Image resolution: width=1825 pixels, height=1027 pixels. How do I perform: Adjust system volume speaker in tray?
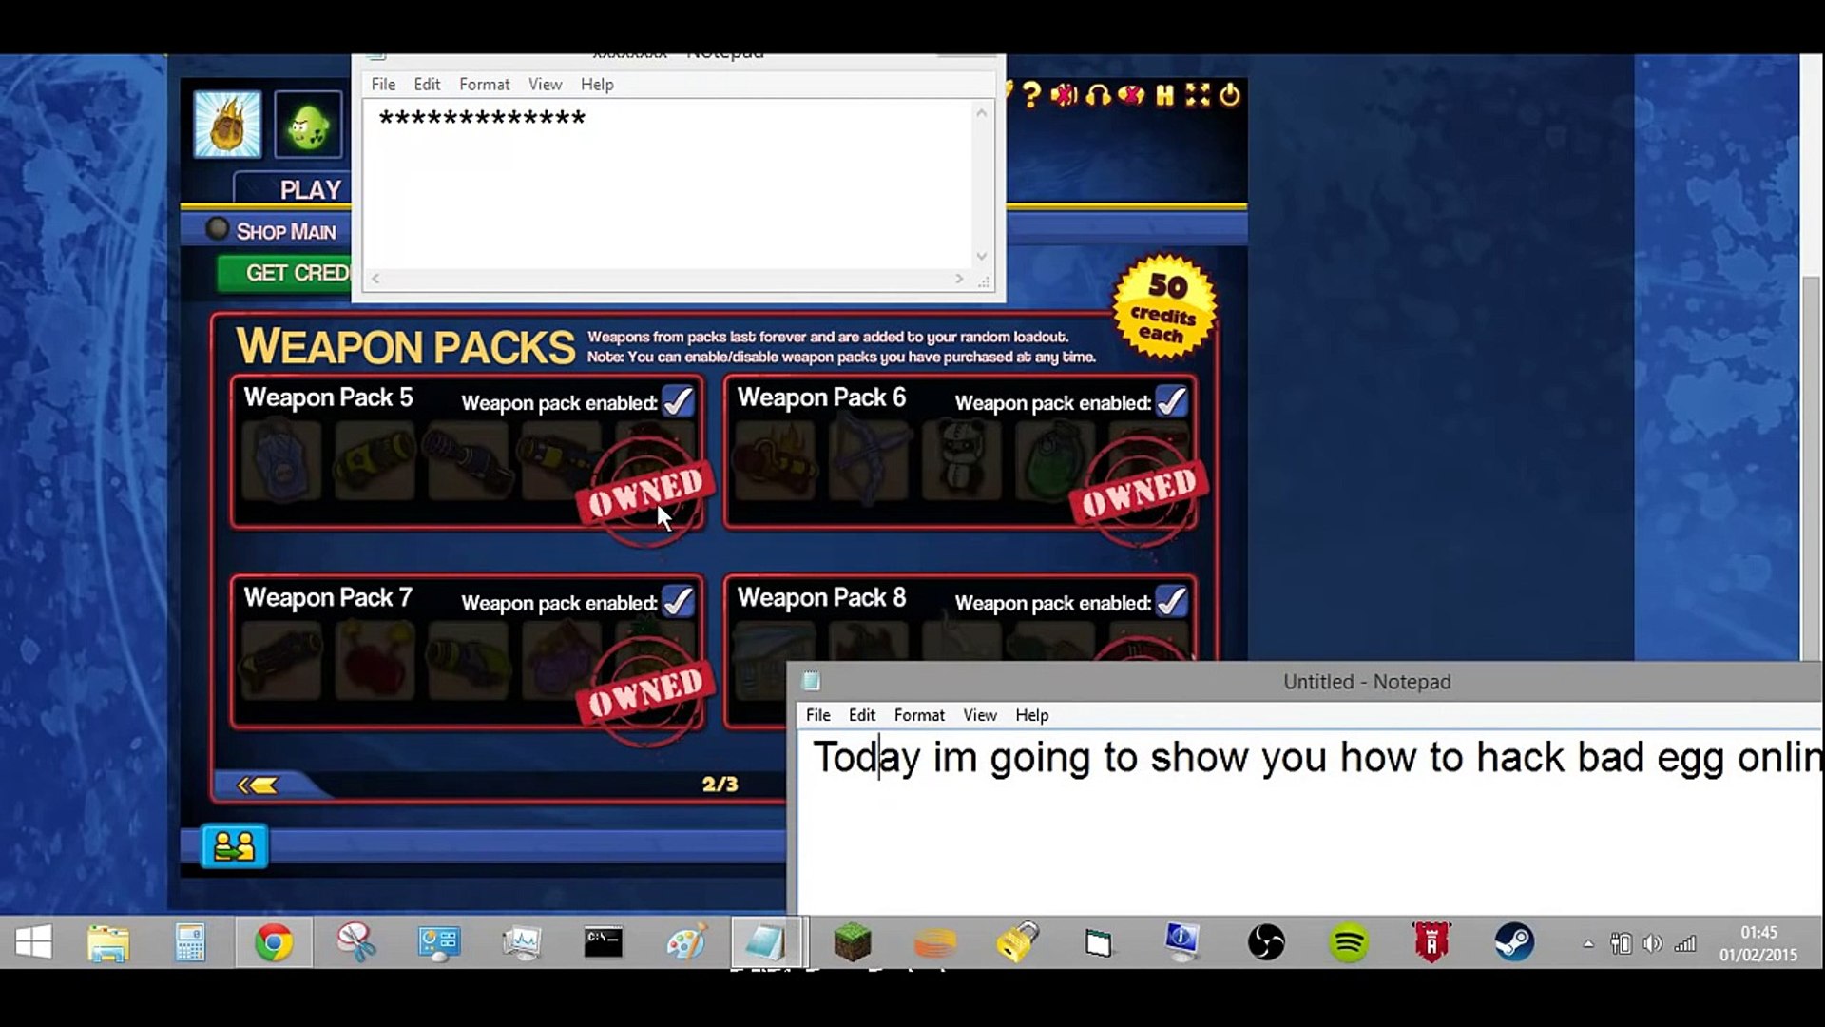pyautogui.click(x=1652, y=943)
